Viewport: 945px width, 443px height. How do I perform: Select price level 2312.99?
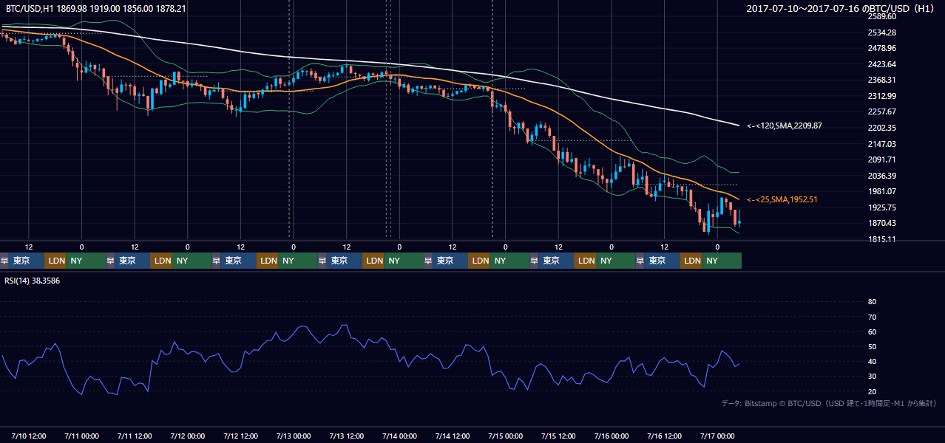[x=882, y=96]
